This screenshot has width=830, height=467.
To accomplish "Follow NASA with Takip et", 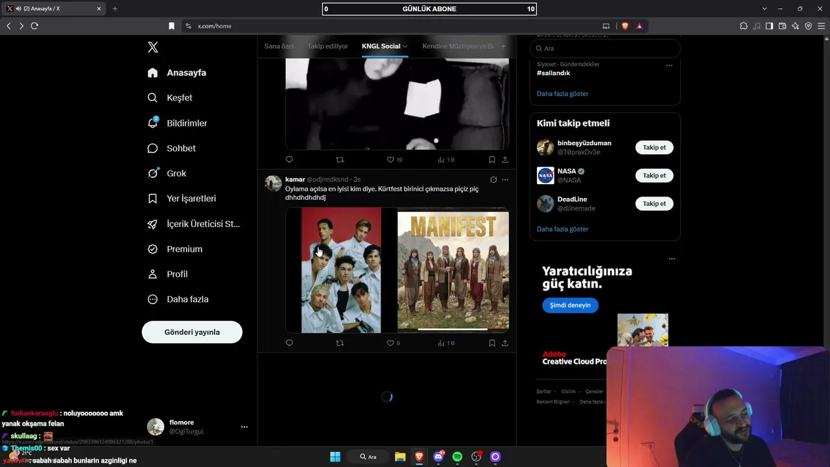I will tap(654, 176).
